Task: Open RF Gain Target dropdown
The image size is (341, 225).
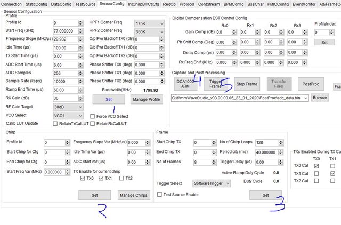Action: click(x=68, y=107)
